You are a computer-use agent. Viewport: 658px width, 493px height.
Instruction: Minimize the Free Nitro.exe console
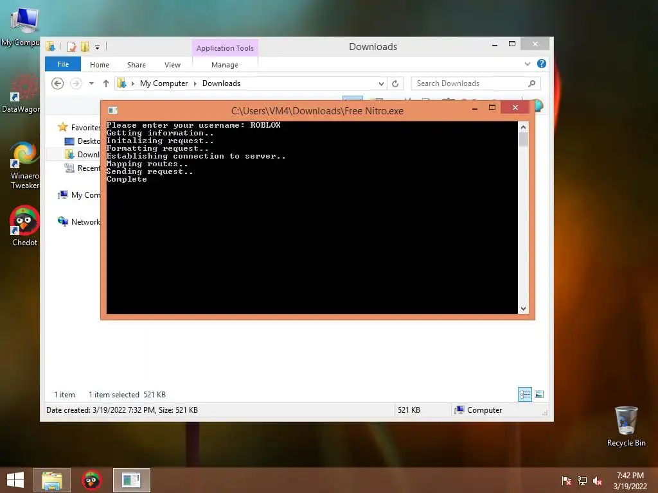point(475,108)
